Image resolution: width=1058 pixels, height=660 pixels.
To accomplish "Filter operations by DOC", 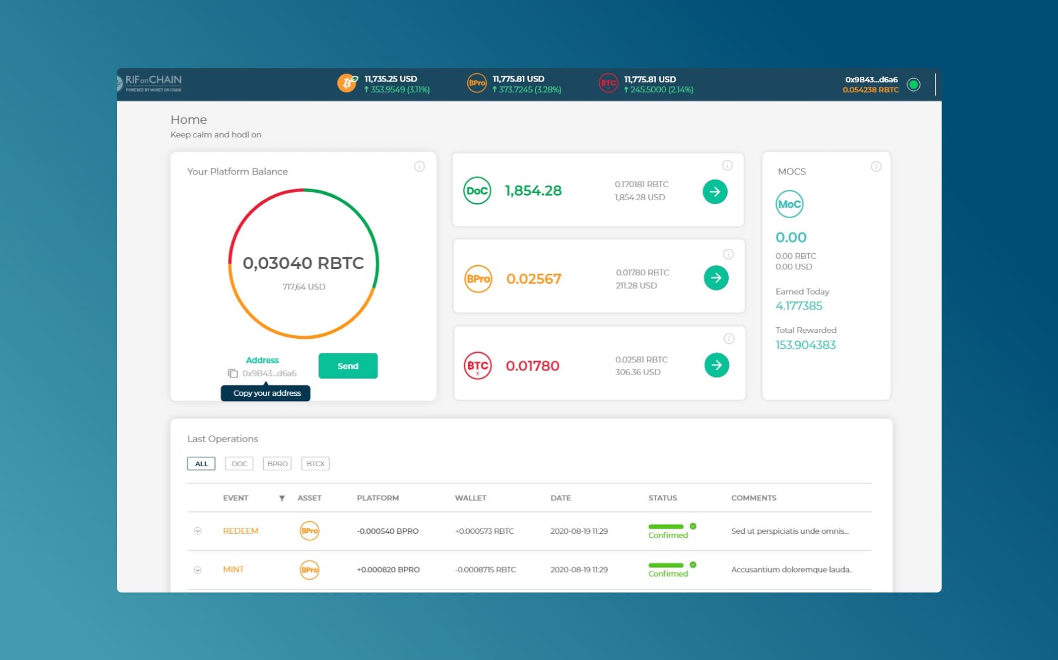I will coord(239,464).
